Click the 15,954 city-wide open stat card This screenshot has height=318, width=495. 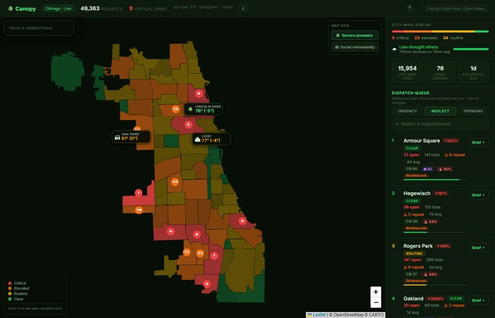click(x=407, y=72)
